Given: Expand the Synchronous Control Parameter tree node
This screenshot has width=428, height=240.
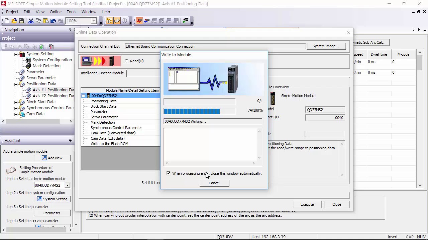Looking at the screenshot, I should pyautogui.click(x=16, y=108).
